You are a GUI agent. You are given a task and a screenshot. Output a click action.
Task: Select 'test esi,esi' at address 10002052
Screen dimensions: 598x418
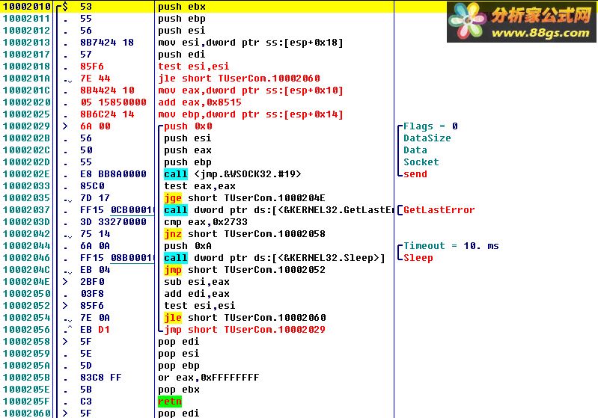(200, 306)
